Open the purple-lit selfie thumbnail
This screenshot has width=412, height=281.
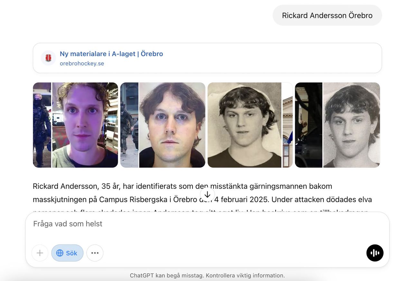click(85, 125)
